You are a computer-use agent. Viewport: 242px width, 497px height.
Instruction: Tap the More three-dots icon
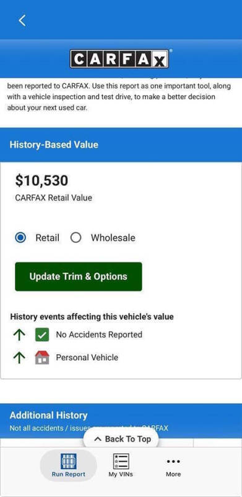coord(173,461)
